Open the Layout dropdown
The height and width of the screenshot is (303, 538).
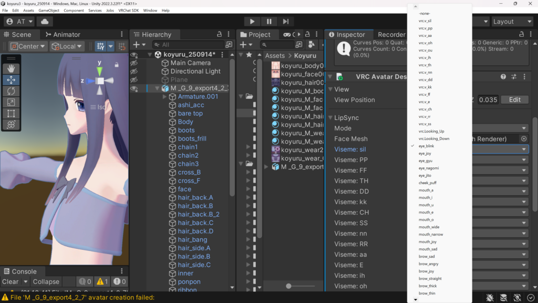point(510,22)
